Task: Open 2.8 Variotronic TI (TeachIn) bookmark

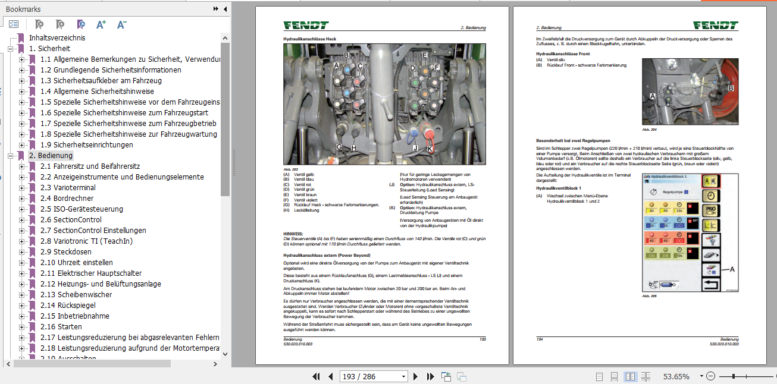Action: 86,241
